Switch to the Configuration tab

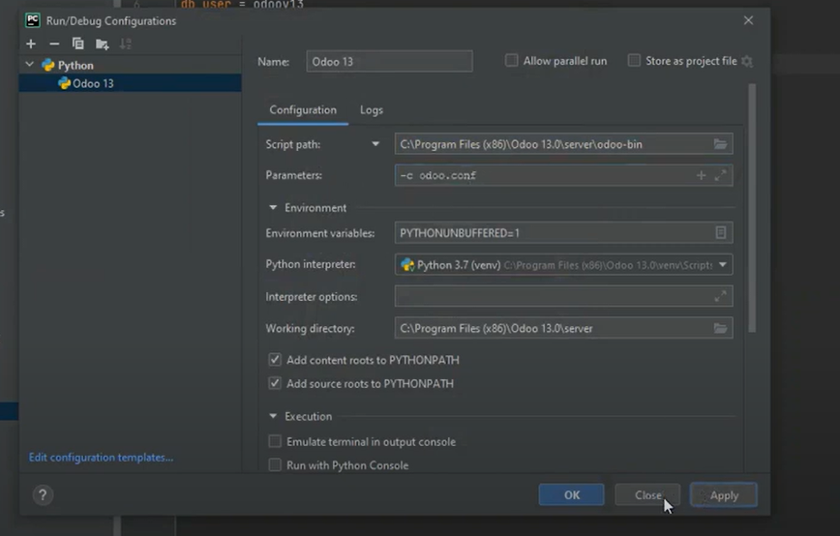[x=303, y=110]
